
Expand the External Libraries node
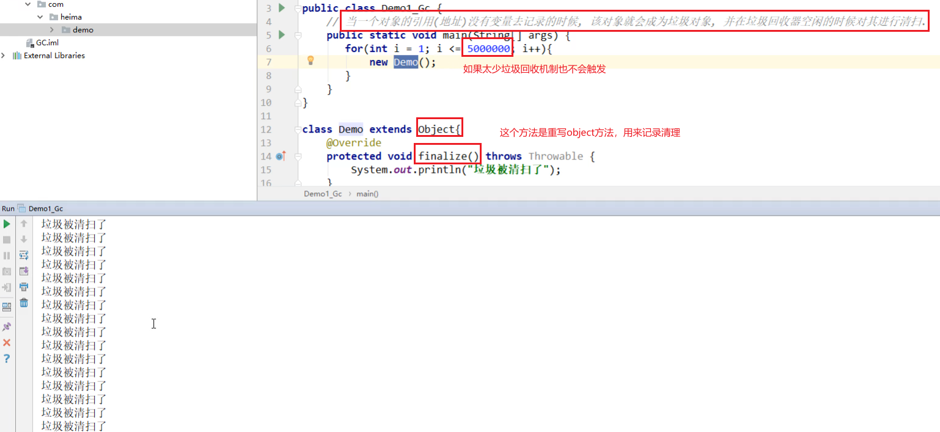(x=4, y=56)
